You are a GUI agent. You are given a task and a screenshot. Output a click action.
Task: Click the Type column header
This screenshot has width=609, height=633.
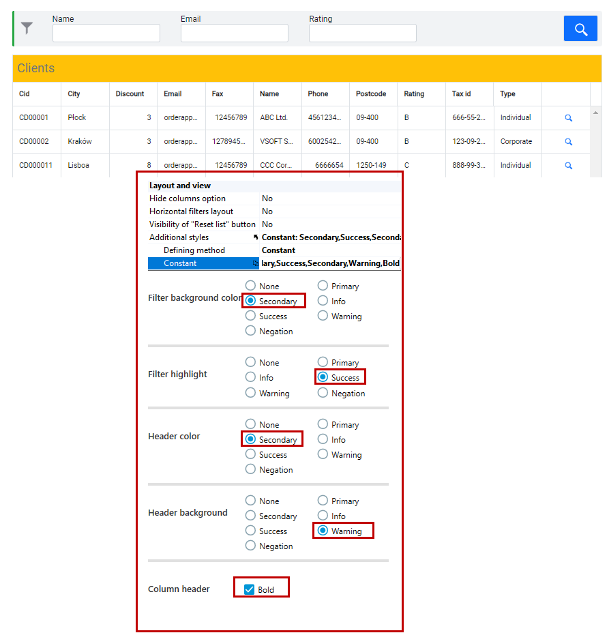click(x=518, y=94)
